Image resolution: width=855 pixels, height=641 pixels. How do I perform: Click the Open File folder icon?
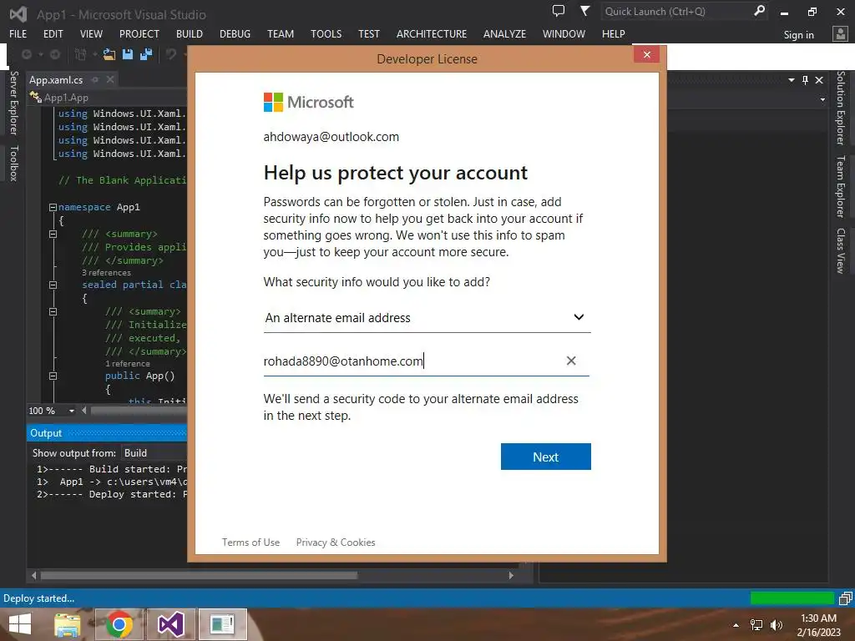(109, 54)
